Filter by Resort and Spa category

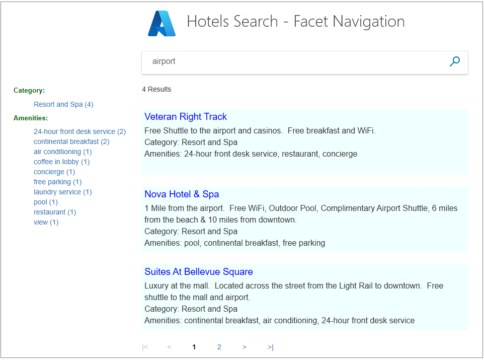point(63,104)
